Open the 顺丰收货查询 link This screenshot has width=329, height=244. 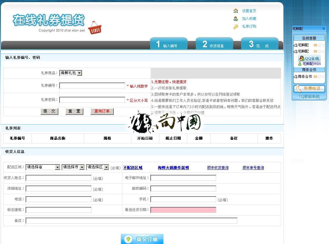click(218, 168)
